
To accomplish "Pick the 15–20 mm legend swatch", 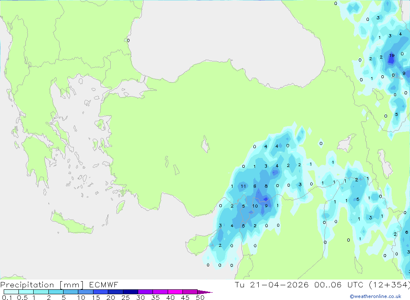I will click(x=100, y=292).
